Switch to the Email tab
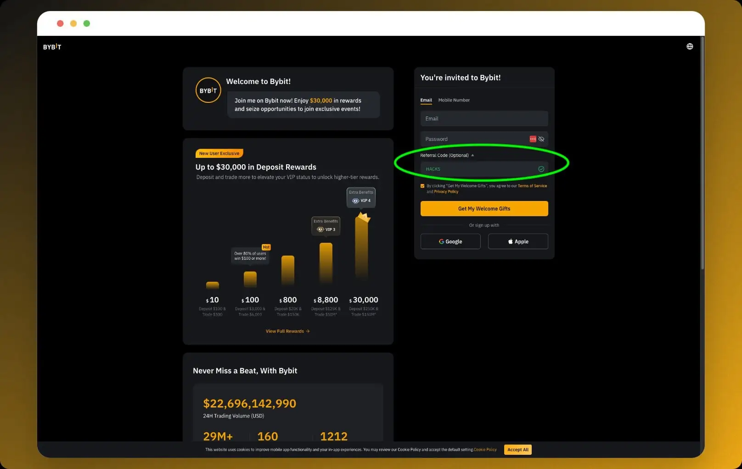Screen dimensions: 742x469 tap(426, 100)
